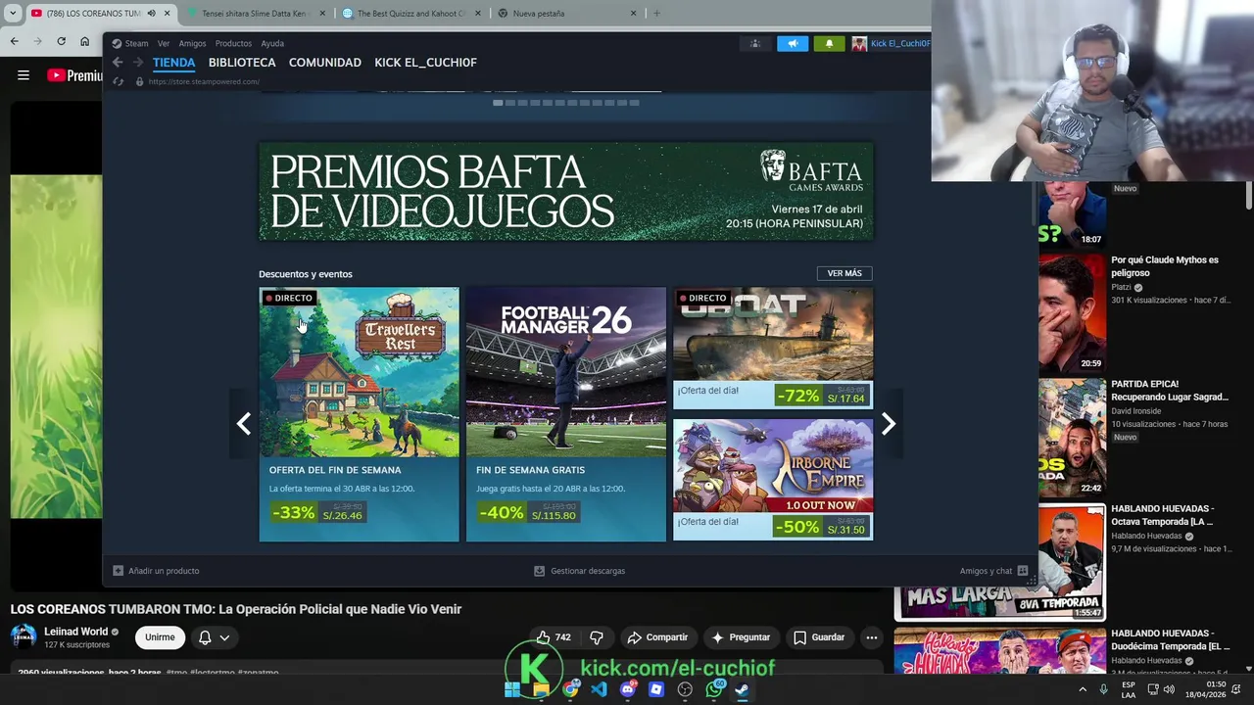Close the LOS COREANOS YouTube tab
The width and height of the screenshot is (1254, 705).
coord(168,14)
